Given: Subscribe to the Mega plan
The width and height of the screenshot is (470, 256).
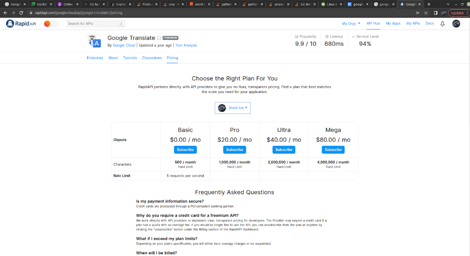Looking at the screenshot, I should pyautogui.click(x=333, y=150).
